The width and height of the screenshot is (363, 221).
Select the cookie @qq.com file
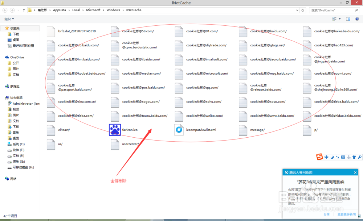[x=196, y=88]
